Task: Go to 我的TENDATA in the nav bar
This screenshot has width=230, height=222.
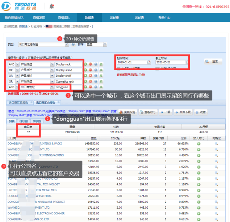Action: point(14,18)
